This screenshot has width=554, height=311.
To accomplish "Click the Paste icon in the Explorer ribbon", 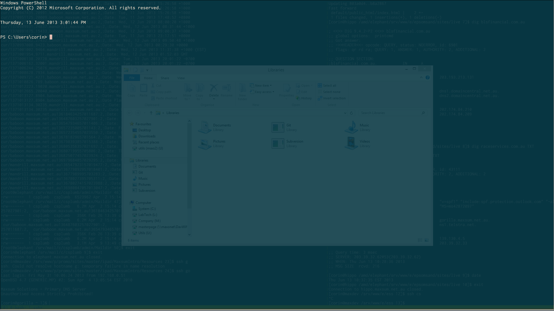I will (x=143, y=90).
